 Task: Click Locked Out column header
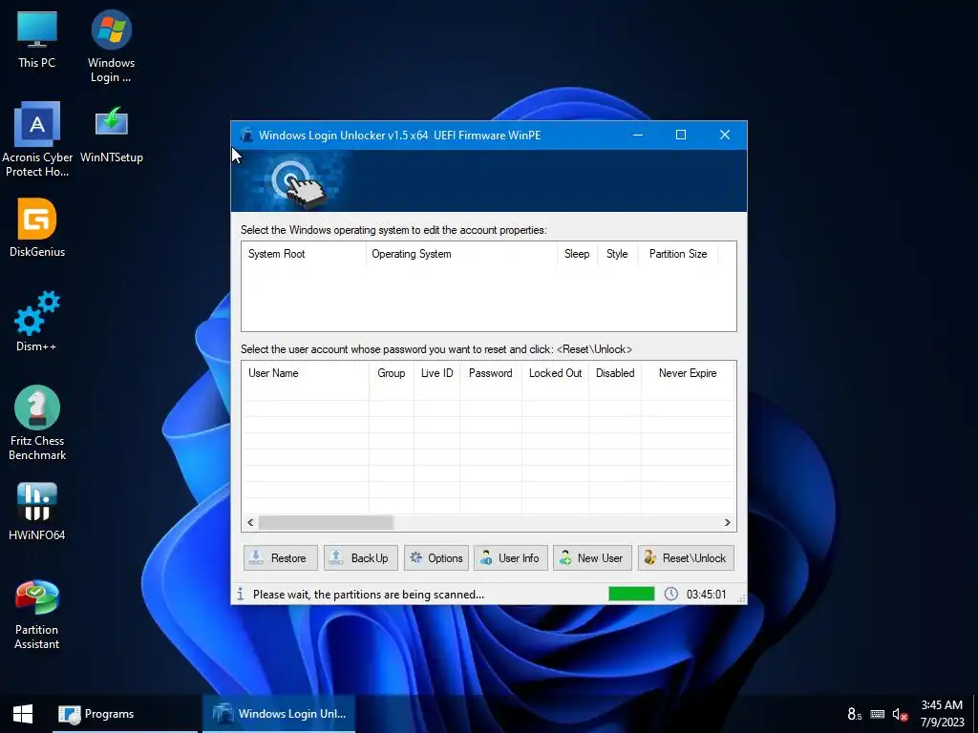555,373
